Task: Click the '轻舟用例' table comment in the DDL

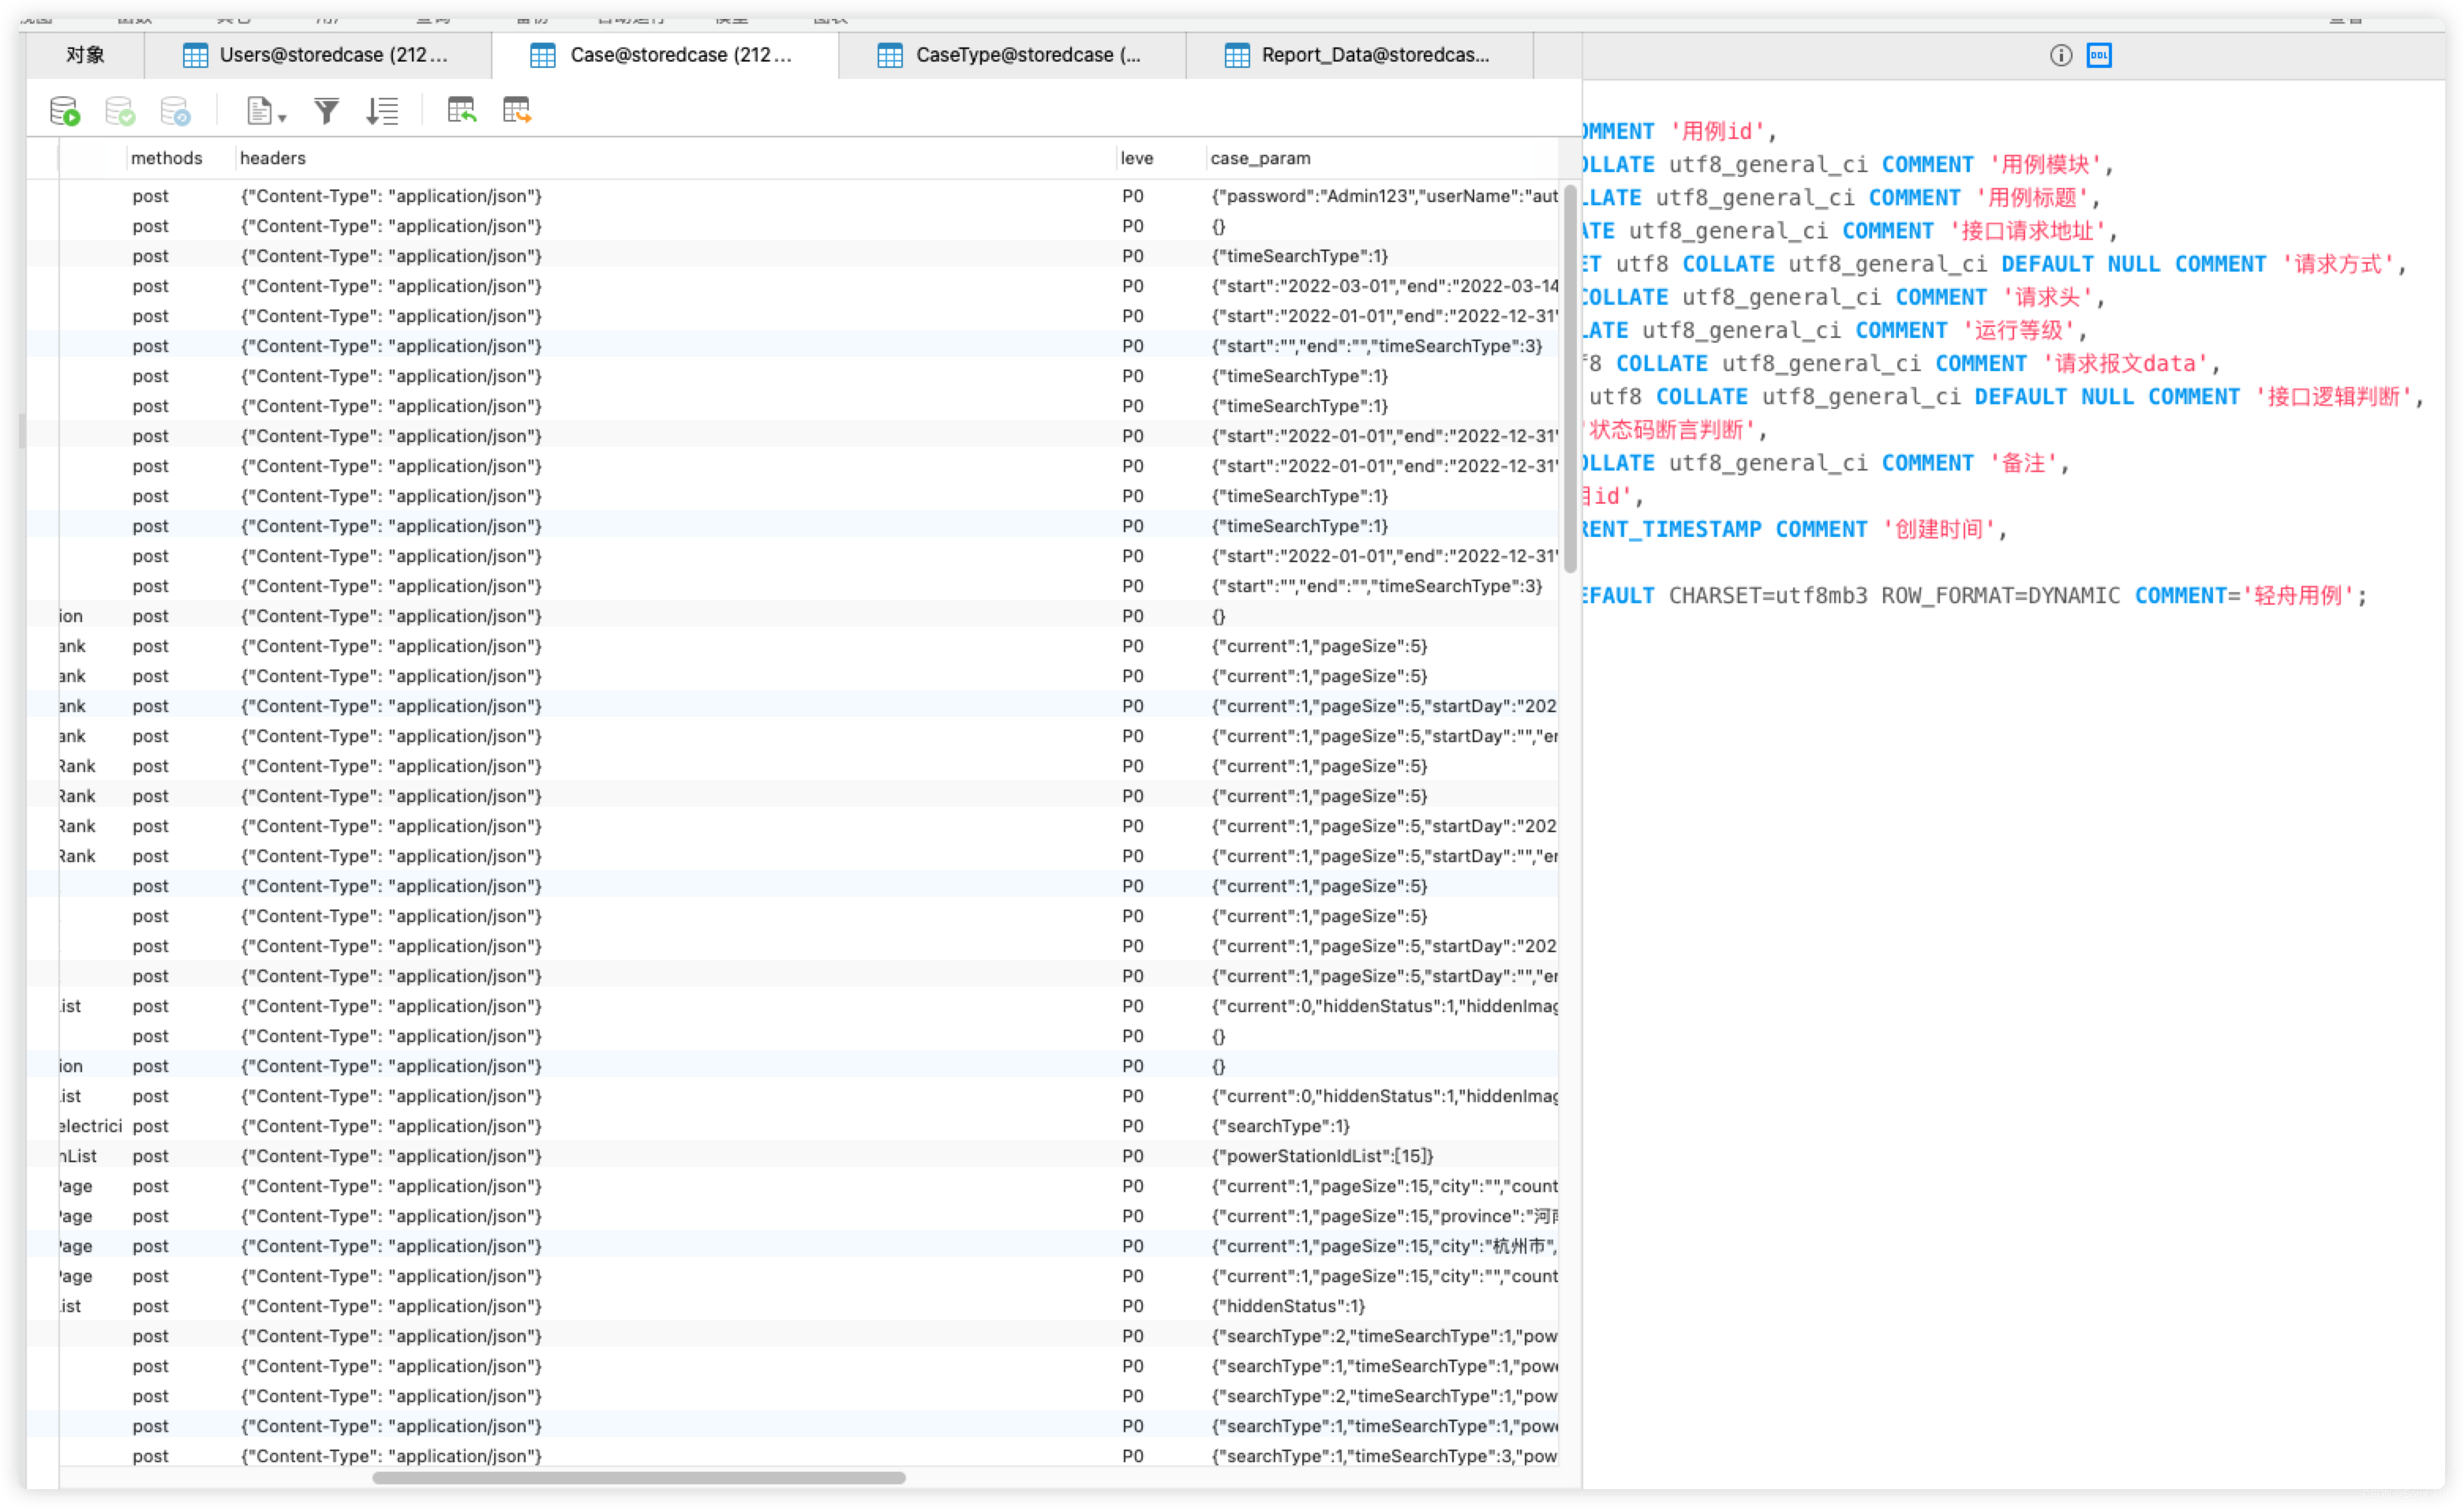Action: pyautogui.click(x=2298, y=595)
